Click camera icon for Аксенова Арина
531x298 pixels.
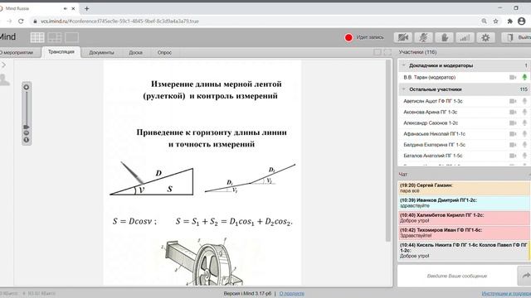pyautogui.click(x=513, y=112)
